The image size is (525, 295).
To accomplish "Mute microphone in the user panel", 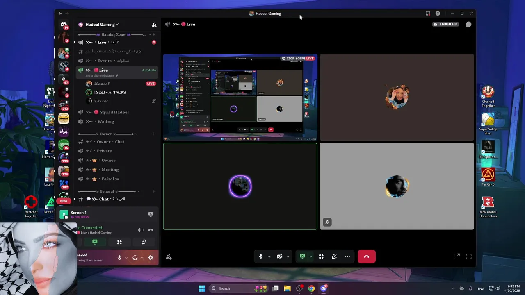I will coord(119,258).
